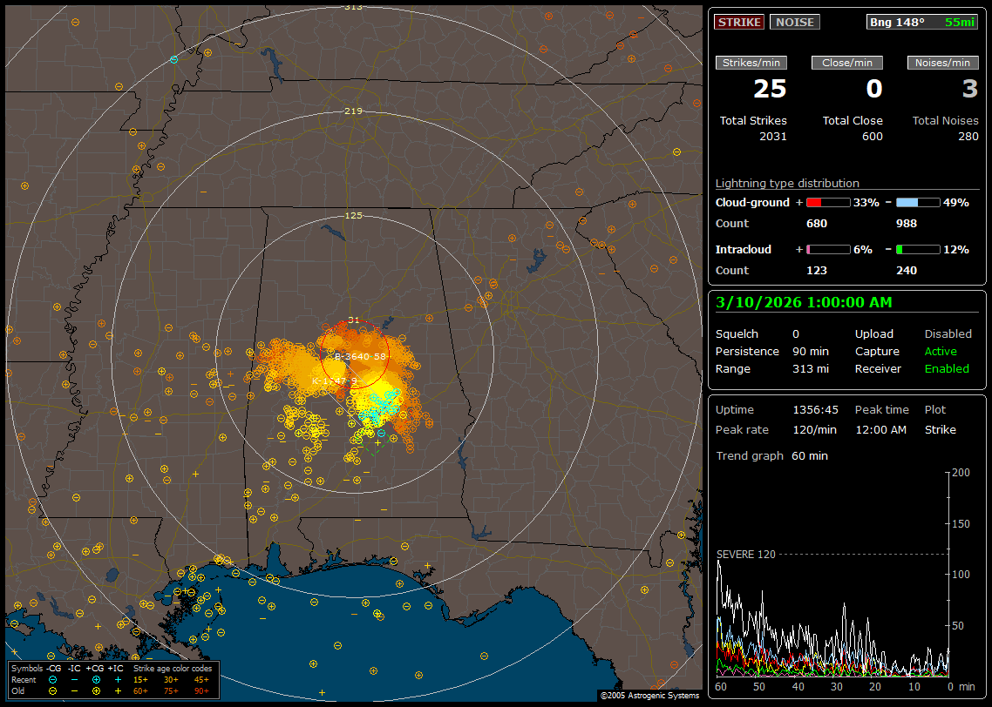Click the negative cloud-ground blue percentage bar

(x=918, y=202)
